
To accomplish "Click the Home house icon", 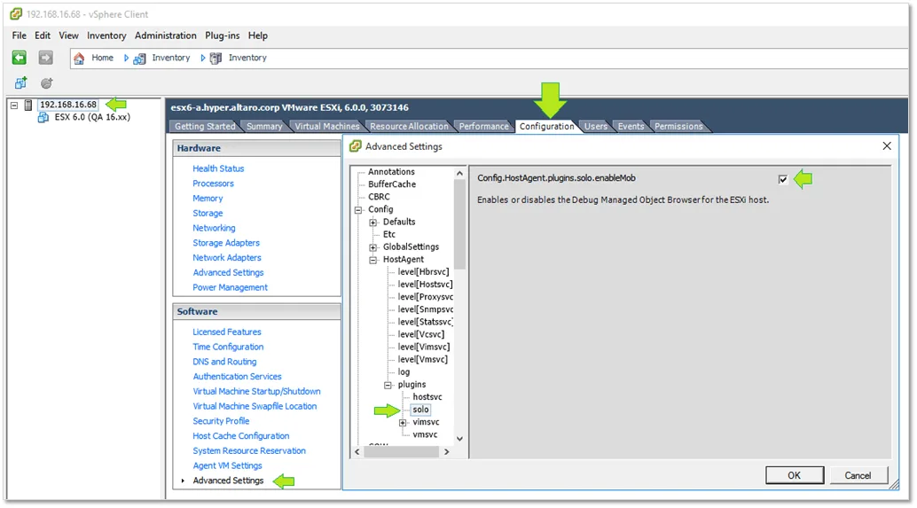I will point(79,58).
